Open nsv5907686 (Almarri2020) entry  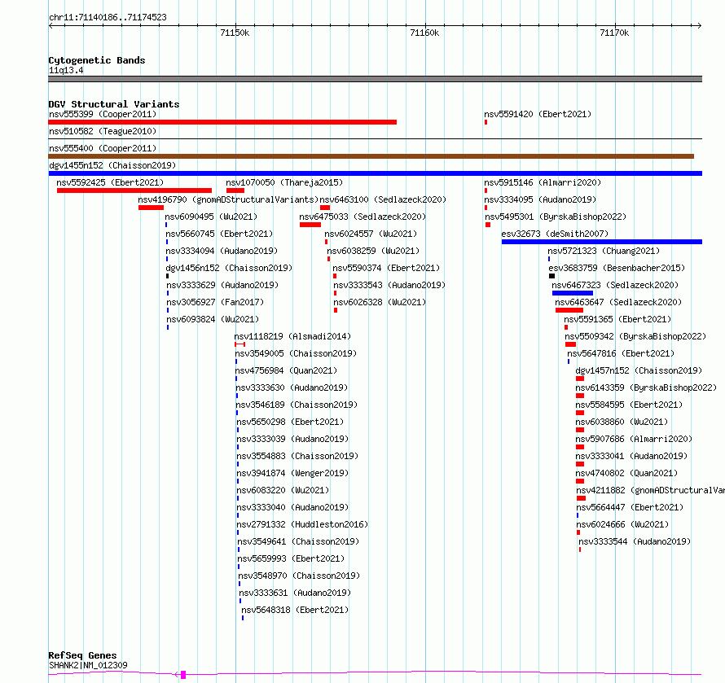(x=634, y=439)
